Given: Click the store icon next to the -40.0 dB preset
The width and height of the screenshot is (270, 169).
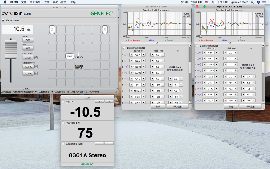Looking at the screenshot, I should tap(36, 67).
